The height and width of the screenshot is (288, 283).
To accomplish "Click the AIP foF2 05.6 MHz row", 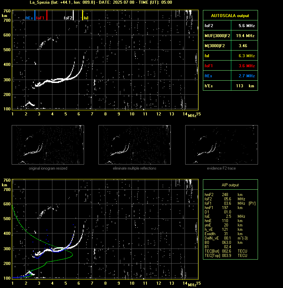I will click(x=225, y=199).
